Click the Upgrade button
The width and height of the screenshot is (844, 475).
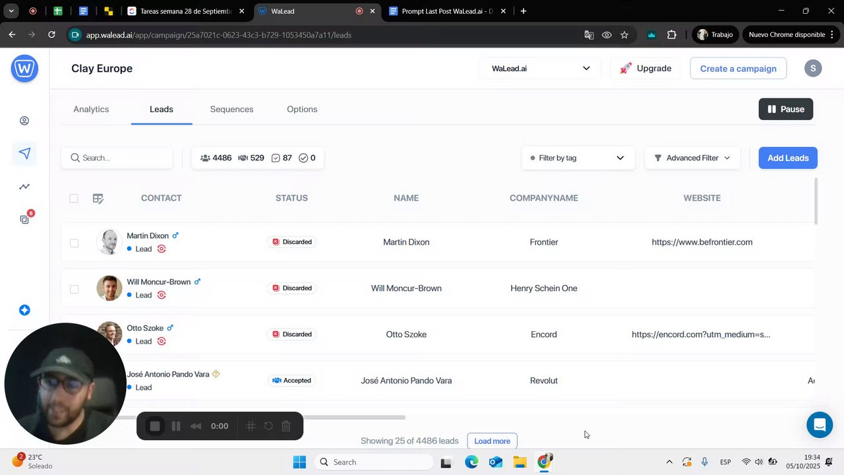(645, 69)
